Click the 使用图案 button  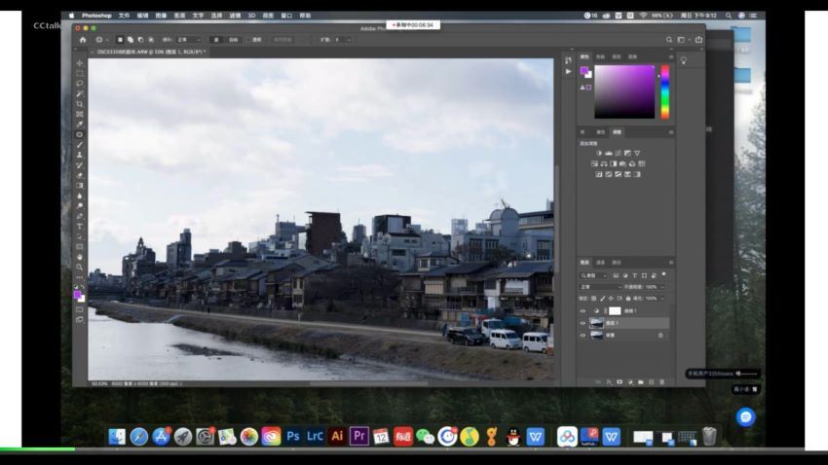pos(282,40)
